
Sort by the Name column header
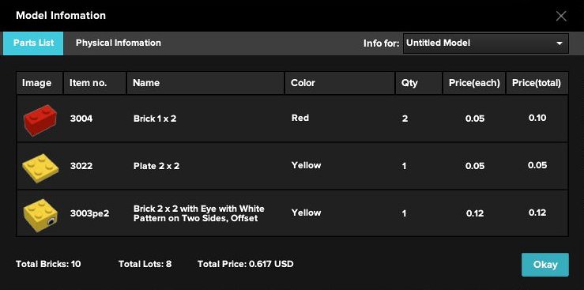[205, 83]
